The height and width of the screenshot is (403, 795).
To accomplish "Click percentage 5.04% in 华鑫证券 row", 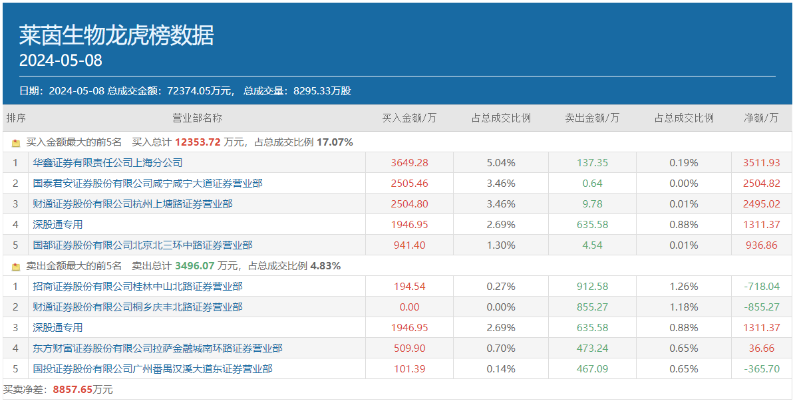I will (501, 163).
